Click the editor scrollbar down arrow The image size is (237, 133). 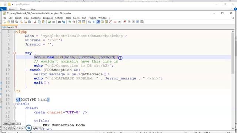233,129
